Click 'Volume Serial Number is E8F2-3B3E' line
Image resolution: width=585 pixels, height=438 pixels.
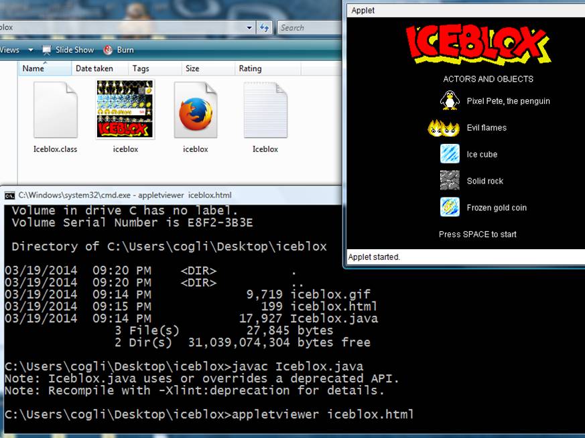pyautogui.click(x=132, y=222)
